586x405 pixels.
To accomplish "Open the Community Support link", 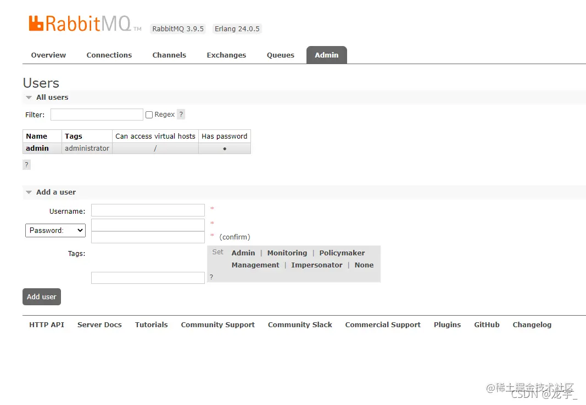I will pos(218,325).
